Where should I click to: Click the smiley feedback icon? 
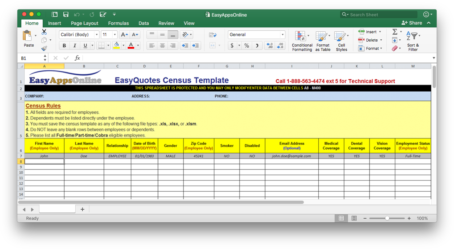click(426, 14)
